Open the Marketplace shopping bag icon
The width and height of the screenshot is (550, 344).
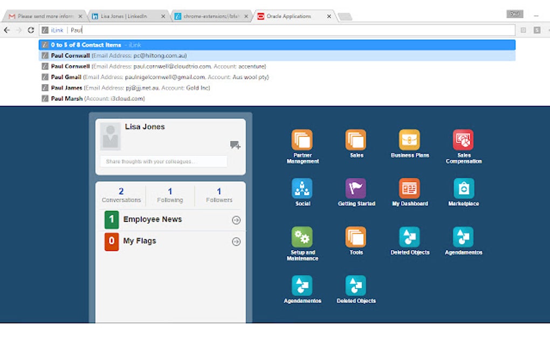coord(463,188)
